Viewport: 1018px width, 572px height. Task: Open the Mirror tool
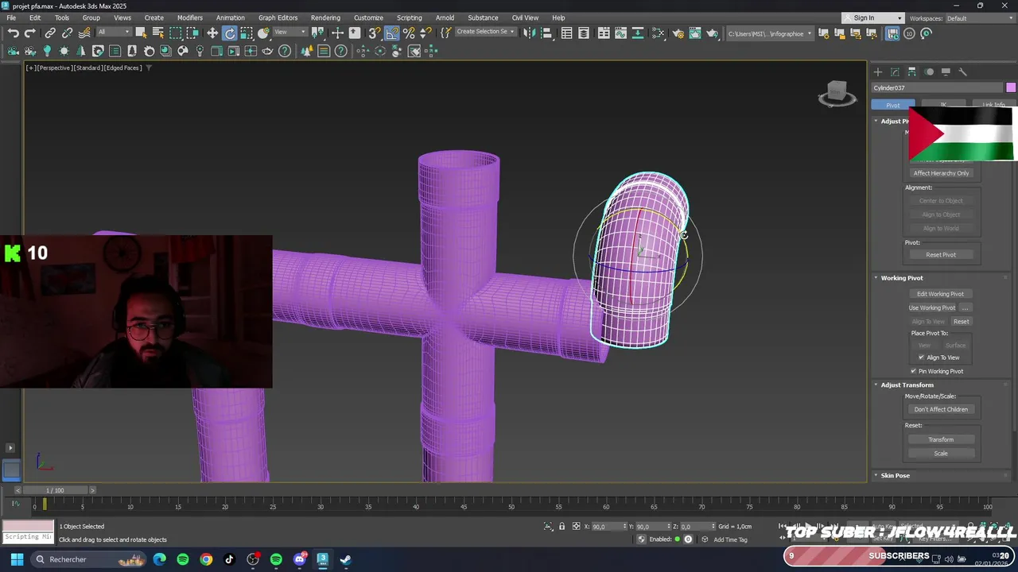pos(529,33)
